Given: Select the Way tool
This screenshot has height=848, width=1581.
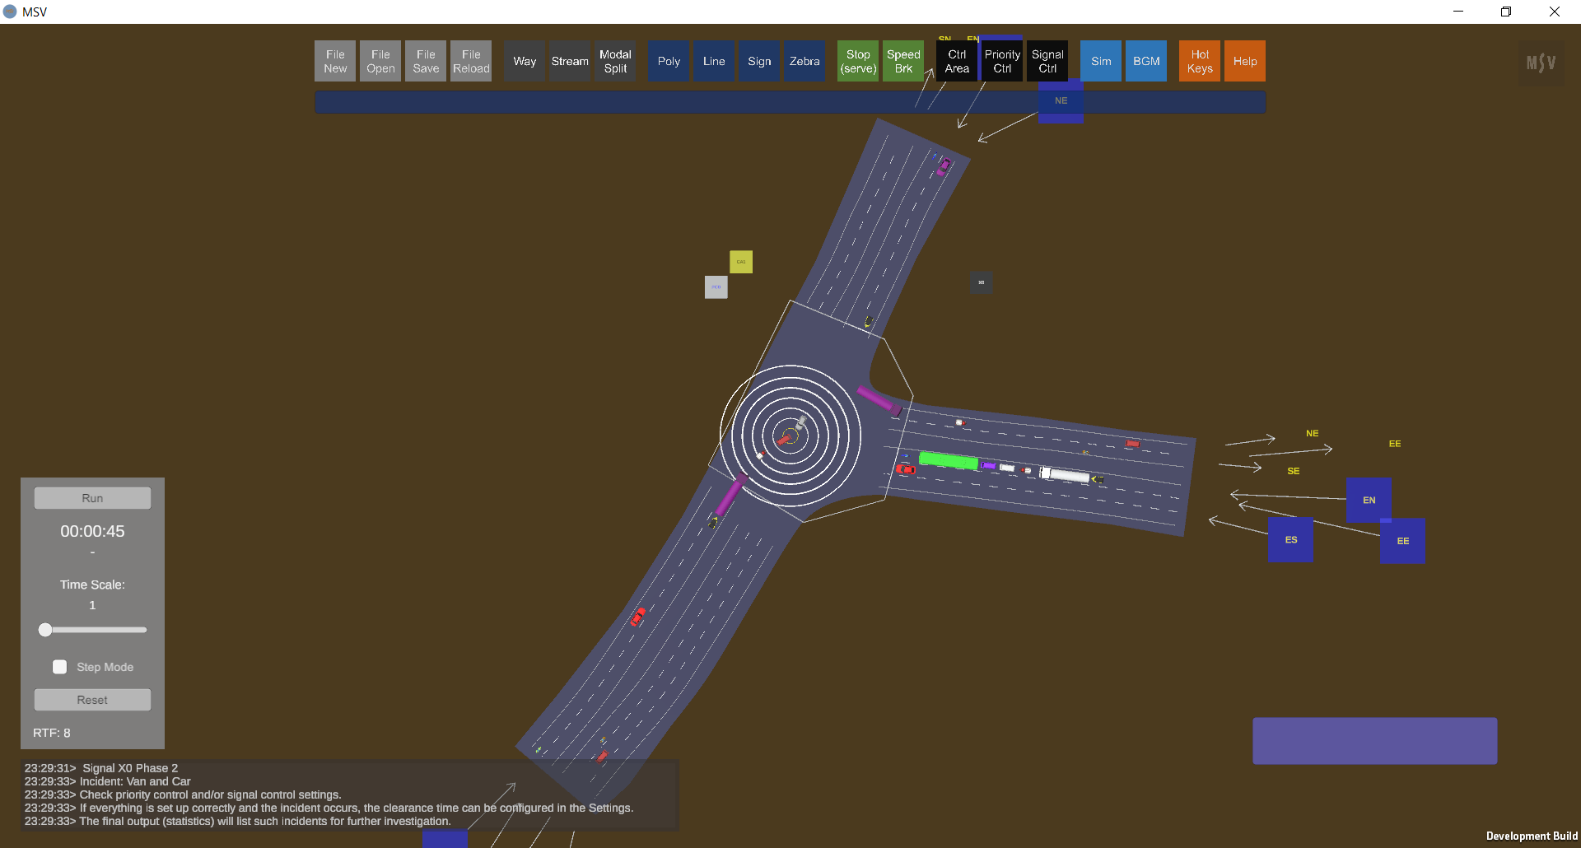Looking at the screenshot, I should click(525, 61).
